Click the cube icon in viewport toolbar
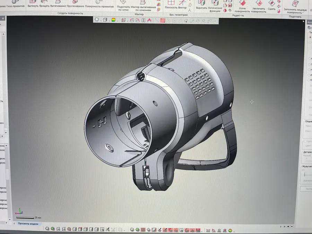The width and height of the screenshot is (312, 234). click(x=105, y=20)
